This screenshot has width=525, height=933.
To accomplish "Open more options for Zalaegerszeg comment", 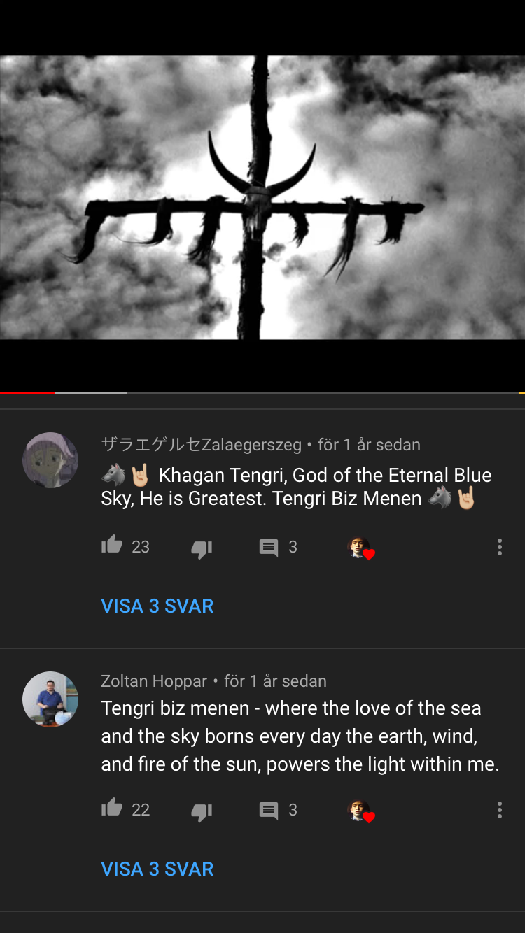I will pos(499,547).
